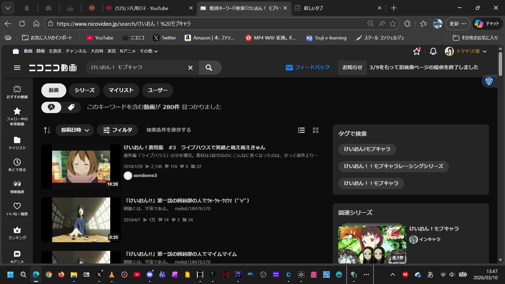Open the hamburger menu next to the Niconico logo

point(17,68)
